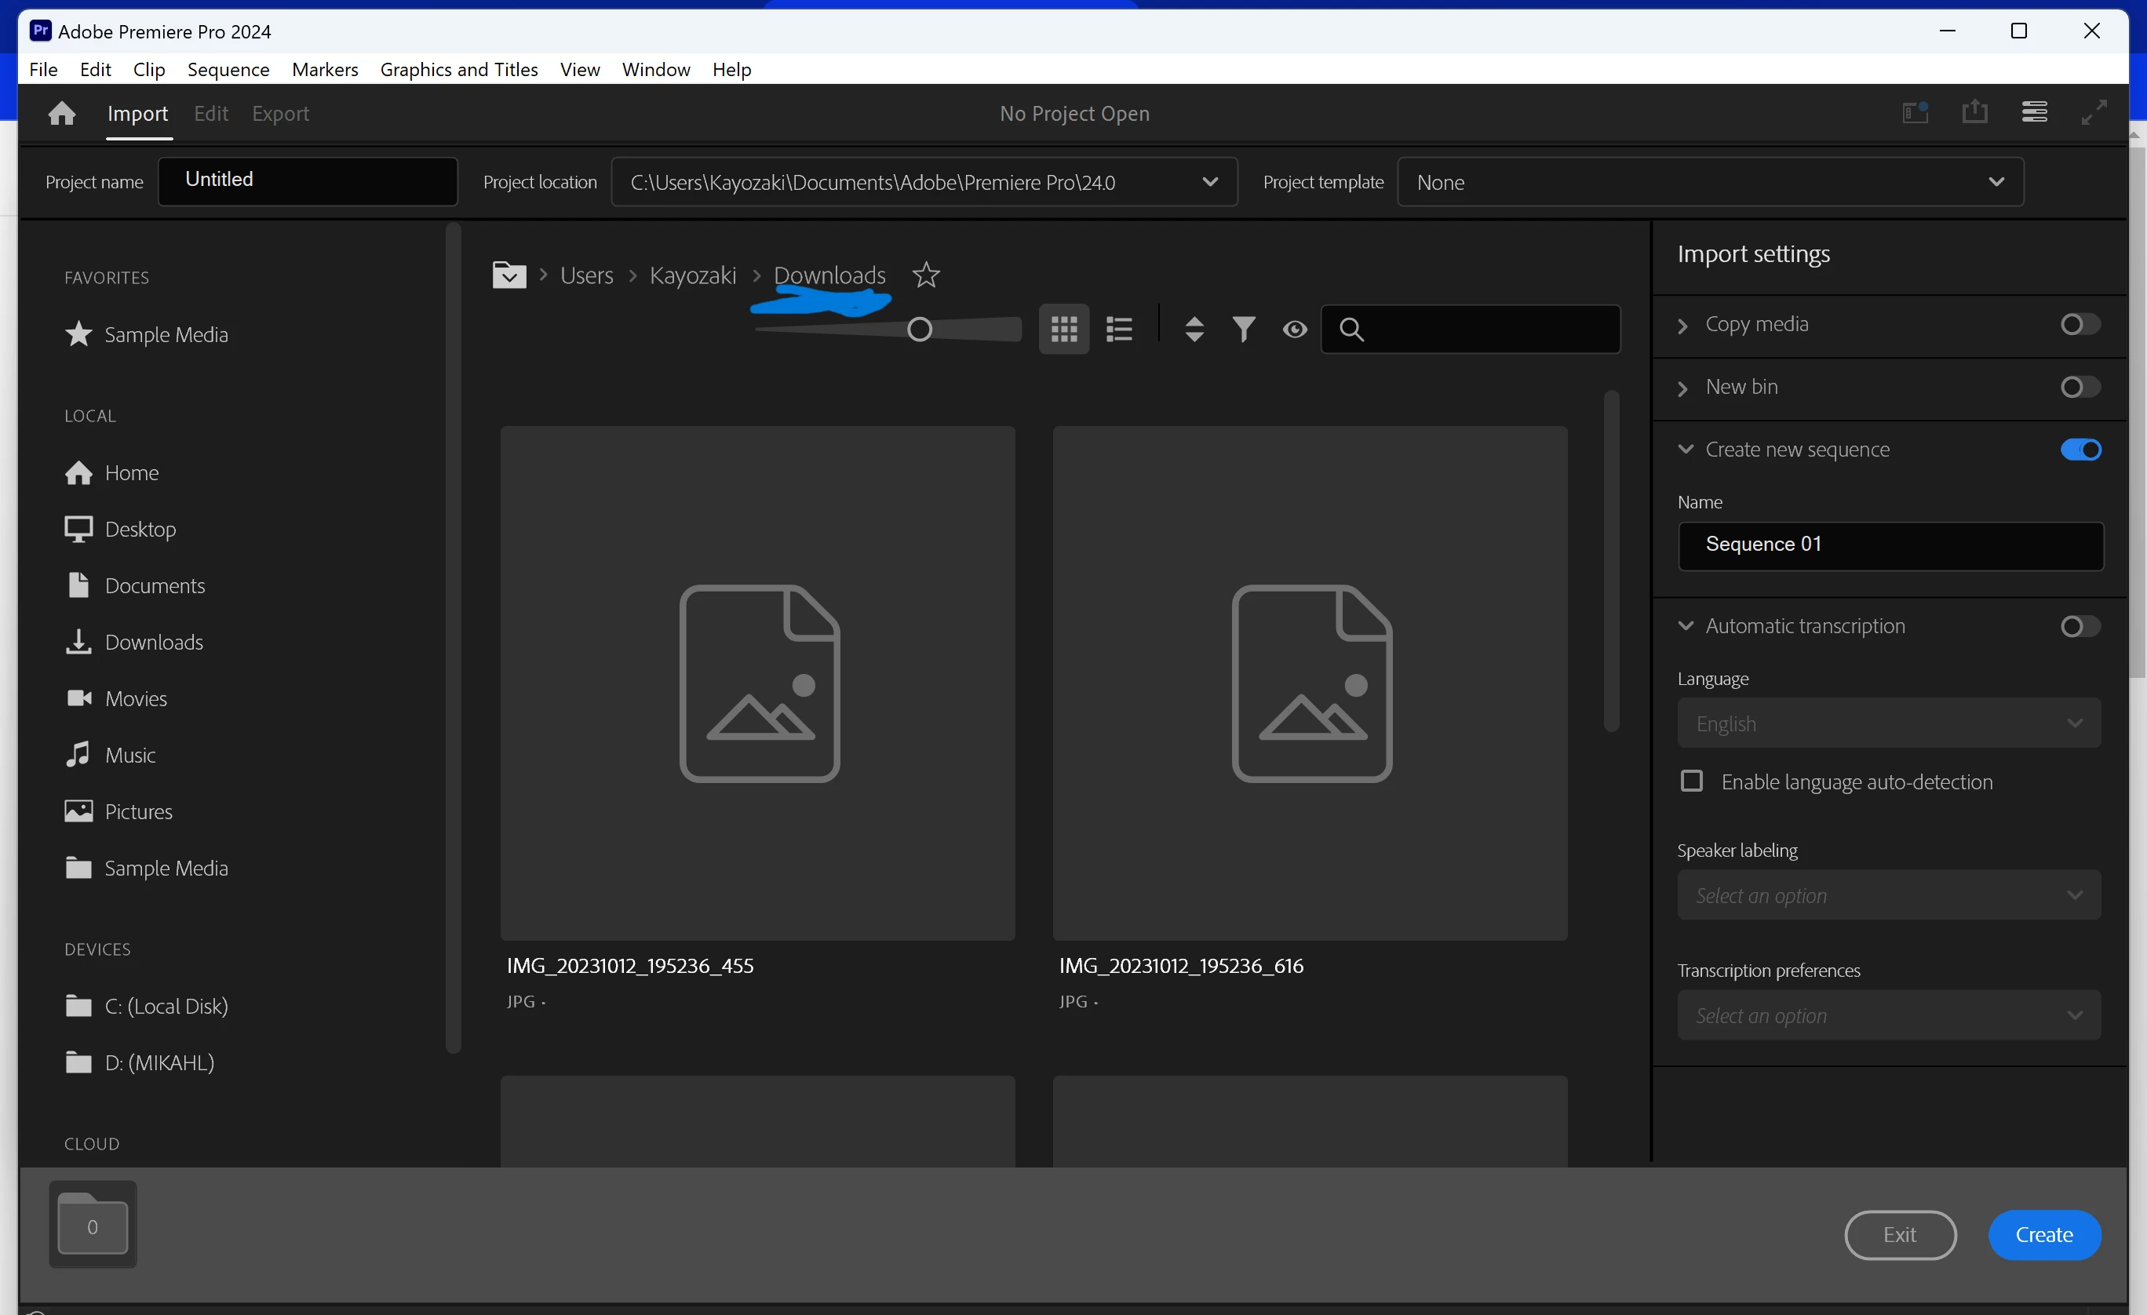Switch to list view icon
This screenshot has width=2147, height=1315.
point(1119,330)
